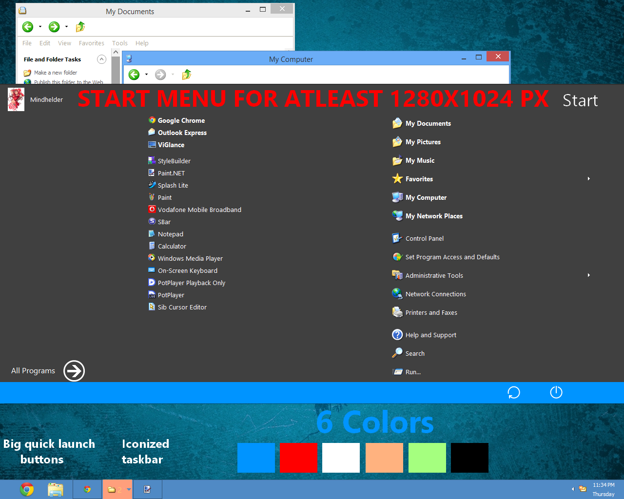Click the log off circular arrow icon
Viewport: 624px width, 499px height.
click(x=514, y=392)
